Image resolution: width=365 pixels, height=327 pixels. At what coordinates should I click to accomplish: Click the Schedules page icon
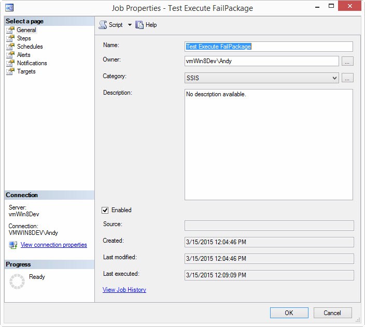click(x=10, y=47)
